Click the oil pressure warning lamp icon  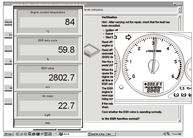tap(189, 88)
